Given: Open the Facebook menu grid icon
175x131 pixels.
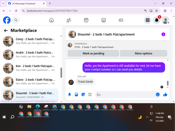Looking at the screenshot, I should (x=148, y=20).
